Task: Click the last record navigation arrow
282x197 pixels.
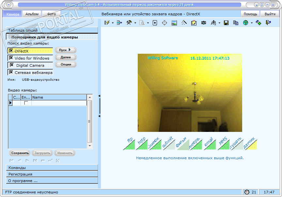Action: tap(35, 161)
